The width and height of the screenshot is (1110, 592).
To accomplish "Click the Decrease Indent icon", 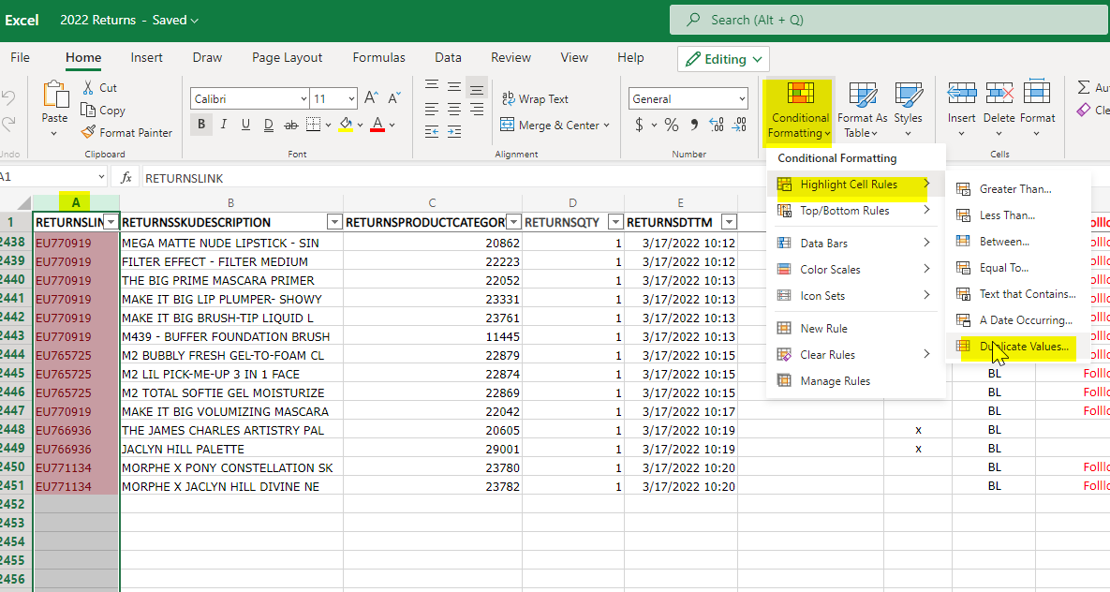I will coord(432,132).
